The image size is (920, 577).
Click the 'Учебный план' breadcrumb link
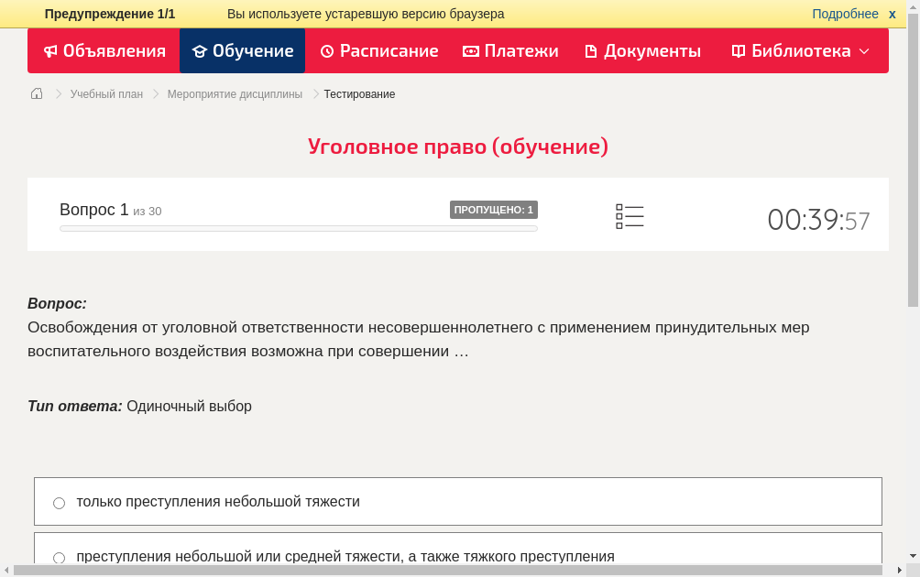pos(105,93)
